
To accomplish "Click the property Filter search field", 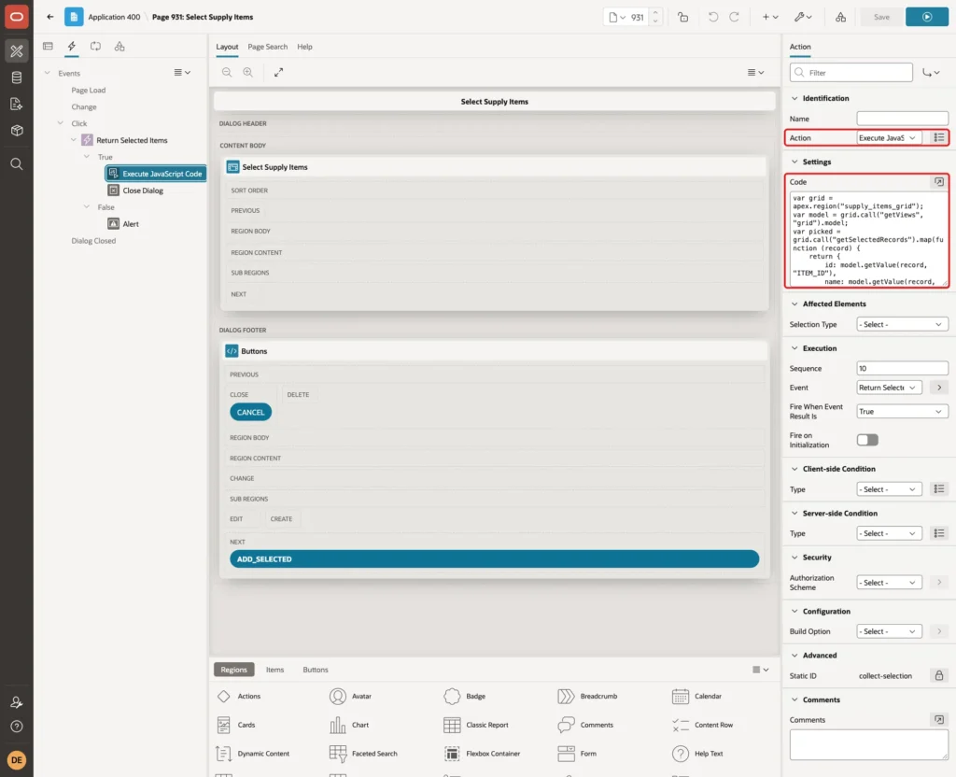I will 851,73.
